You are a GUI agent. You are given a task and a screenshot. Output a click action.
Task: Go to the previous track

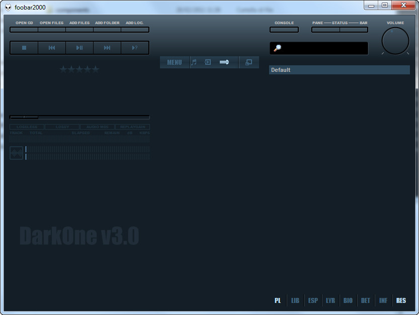[x=52, y=48]
